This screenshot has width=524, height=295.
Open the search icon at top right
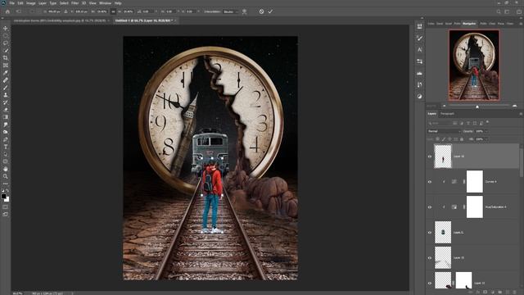point(499,11)
